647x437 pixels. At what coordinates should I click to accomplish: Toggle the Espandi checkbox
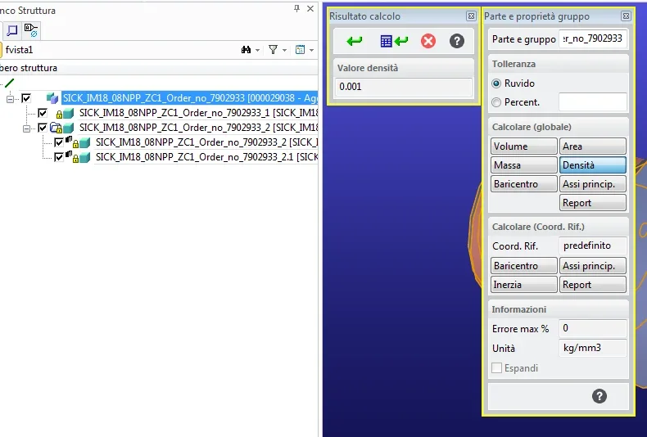pos(496,368)
